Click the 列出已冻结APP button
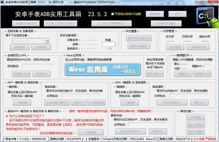 click(127, 131)
